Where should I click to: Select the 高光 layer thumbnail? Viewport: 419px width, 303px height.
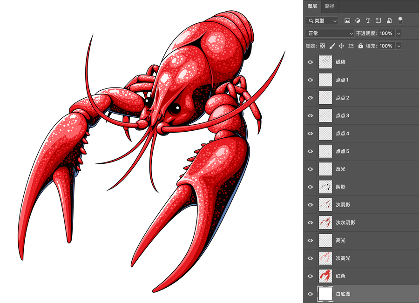pyautogui.click(x=325, y=241)
